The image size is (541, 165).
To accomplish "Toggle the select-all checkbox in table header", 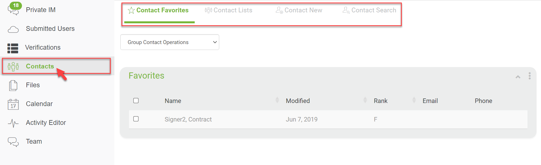I will [136, 100].
